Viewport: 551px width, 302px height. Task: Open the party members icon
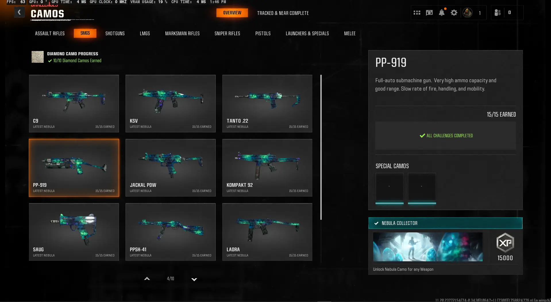[x=498, y=13]
